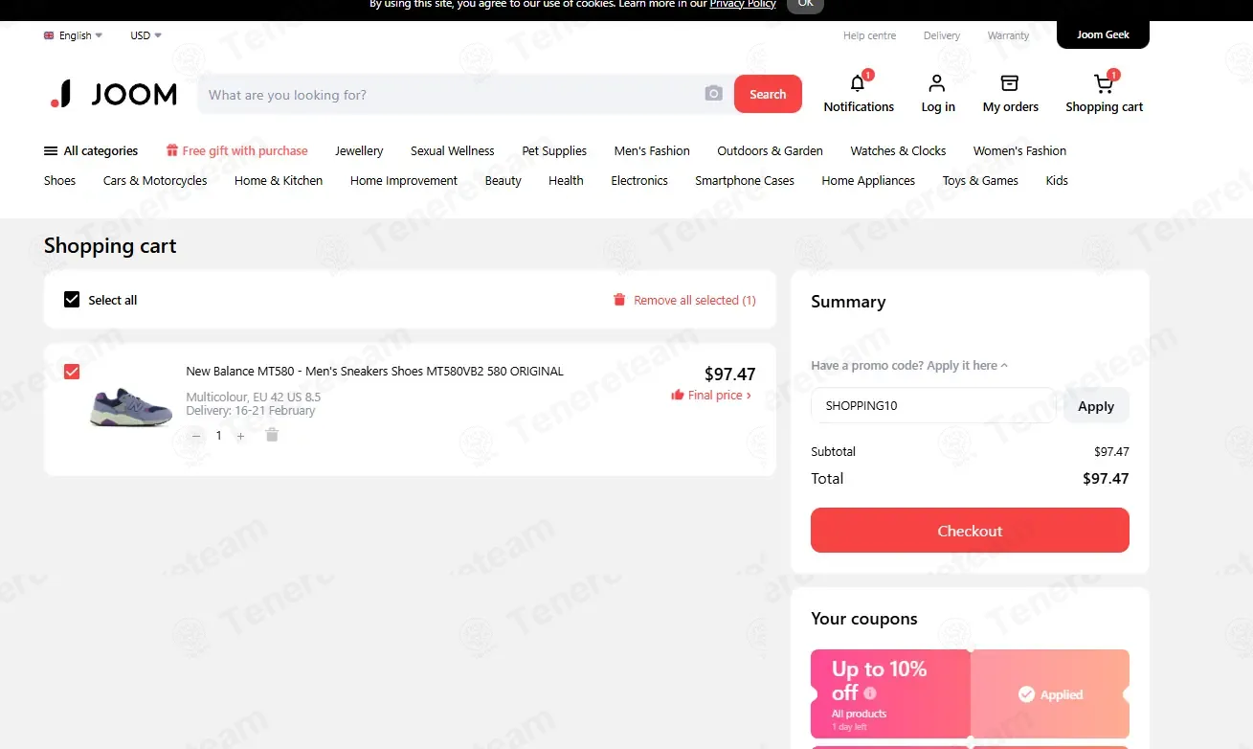Open Jewellery category
This screenshot has width=1253, height=749.
[359, 150]
